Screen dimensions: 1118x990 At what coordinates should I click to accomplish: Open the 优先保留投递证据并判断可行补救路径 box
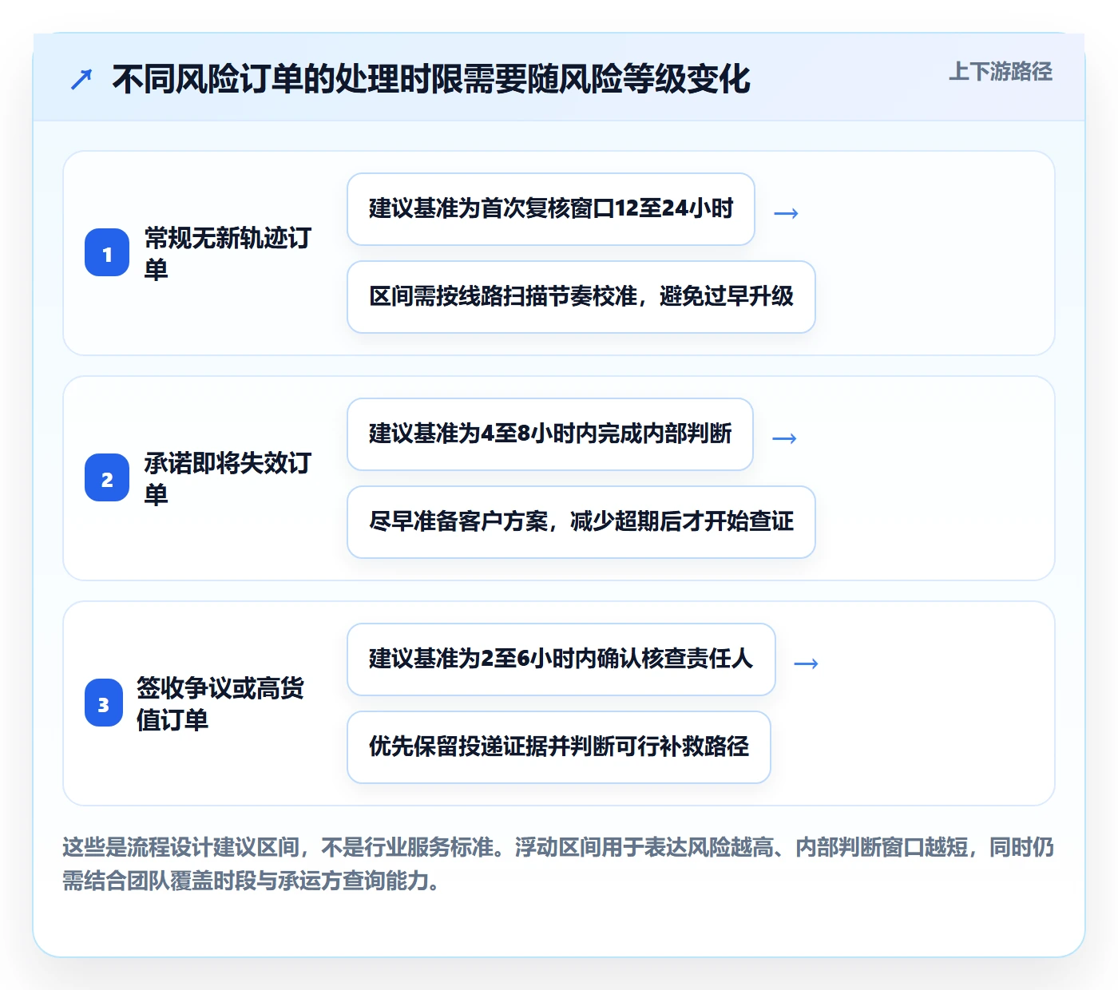[x=559, y=747]
